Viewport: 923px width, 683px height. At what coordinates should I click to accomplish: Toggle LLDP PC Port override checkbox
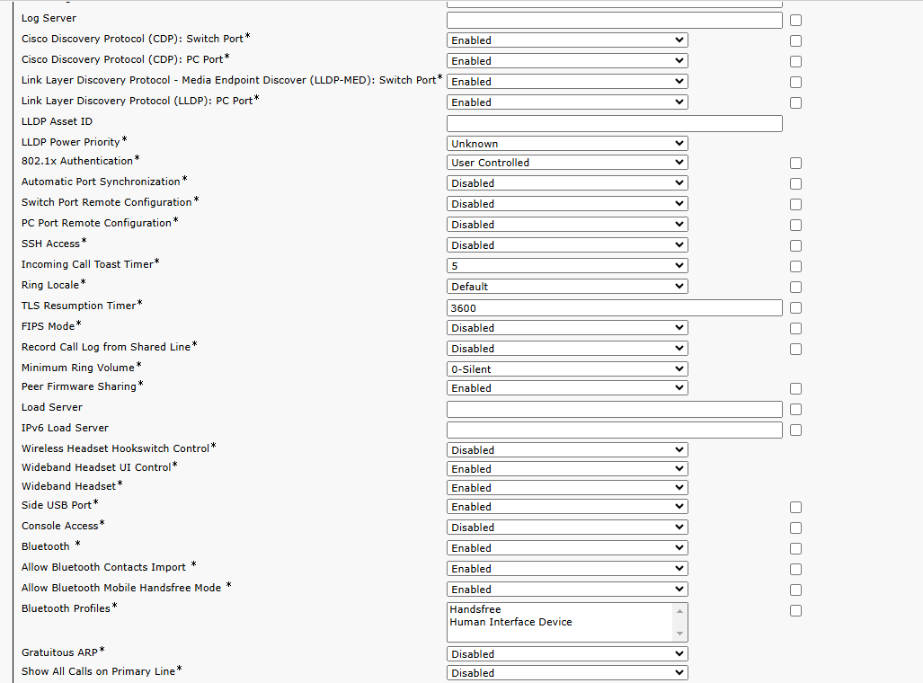pos(796,102)
